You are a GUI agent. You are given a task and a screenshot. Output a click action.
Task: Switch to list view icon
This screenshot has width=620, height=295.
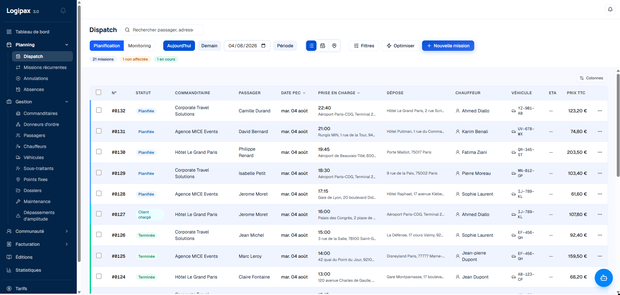point(311,46)
